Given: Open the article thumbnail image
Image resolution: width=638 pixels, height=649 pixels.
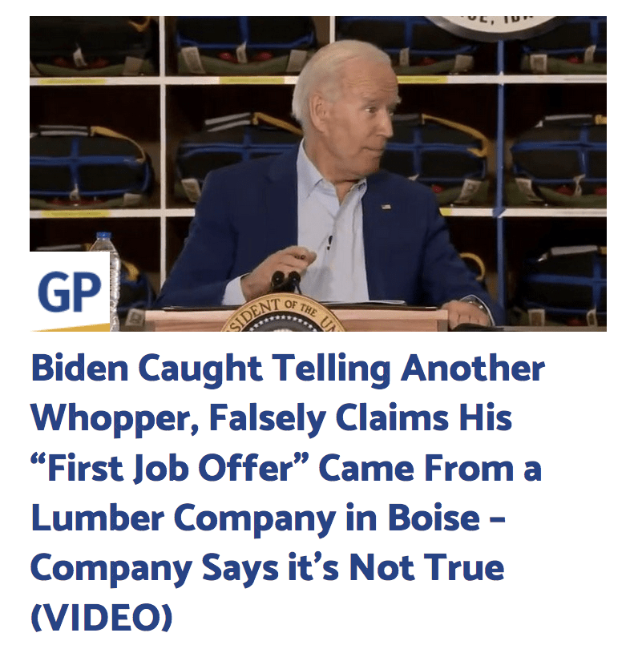Looking at the screenshot, I should pyautogui.click(x=318, y=174).
